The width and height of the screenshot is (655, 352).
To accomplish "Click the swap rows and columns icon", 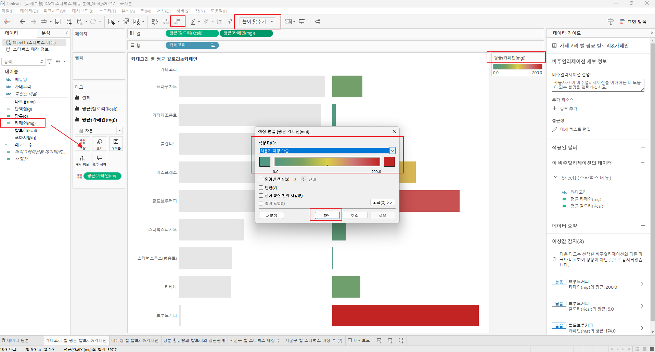I will click(x=155, y=22).
